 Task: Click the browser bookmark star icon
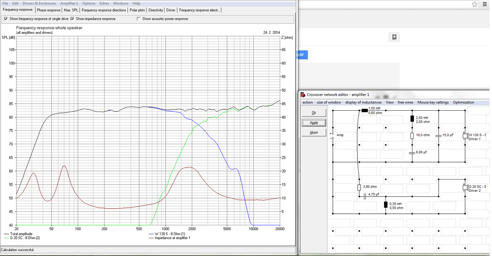coord(474,4)
